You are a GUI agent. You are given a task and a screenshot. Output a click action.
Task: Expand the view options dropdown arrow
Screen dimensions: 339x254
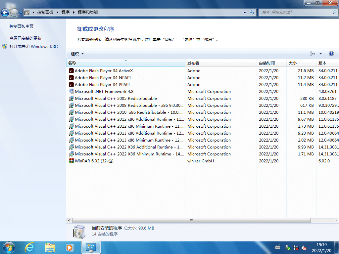point(320,54)
